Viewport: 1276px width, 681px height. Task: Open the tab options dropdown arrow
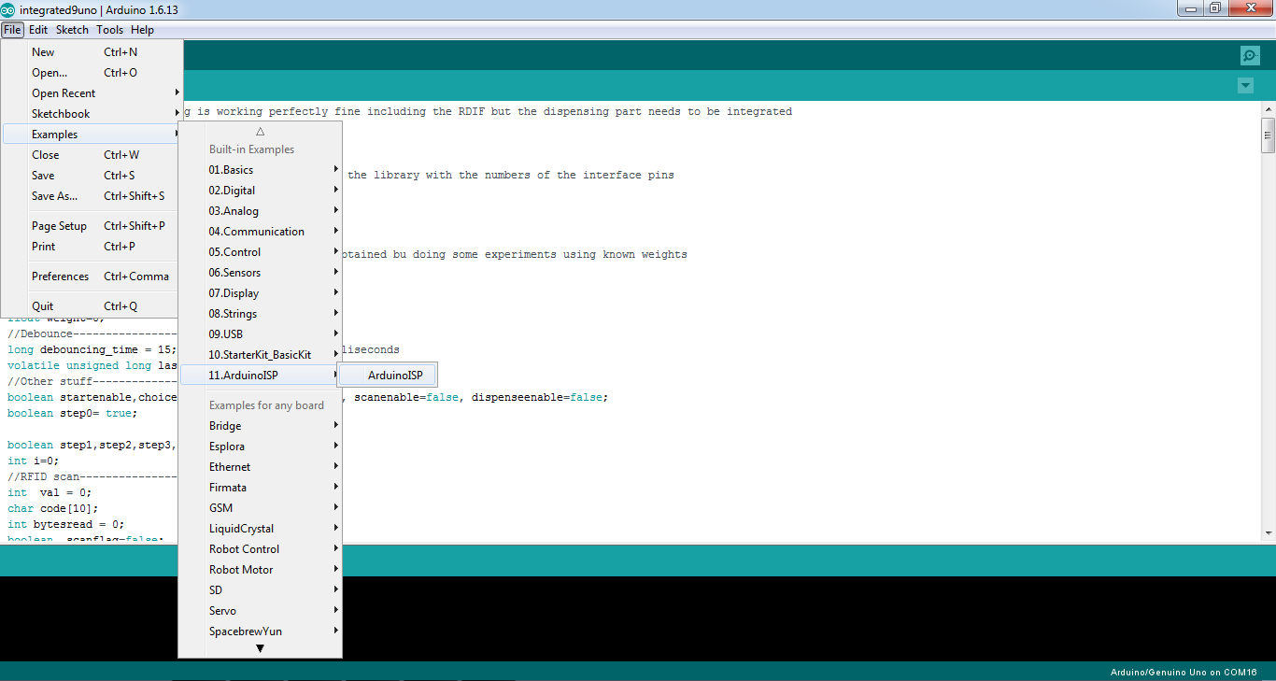click(x=1245, y=86)
